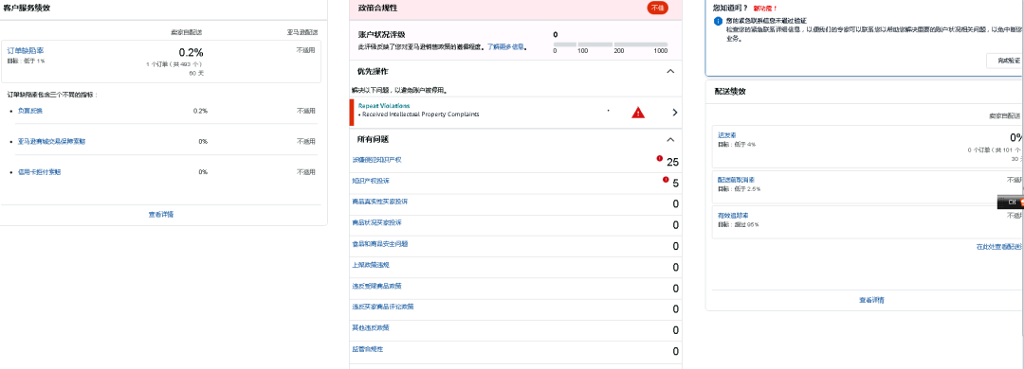Click the Repeat Violations link
The width and height of the screenshot is (1024, 369).
(384, 106)
